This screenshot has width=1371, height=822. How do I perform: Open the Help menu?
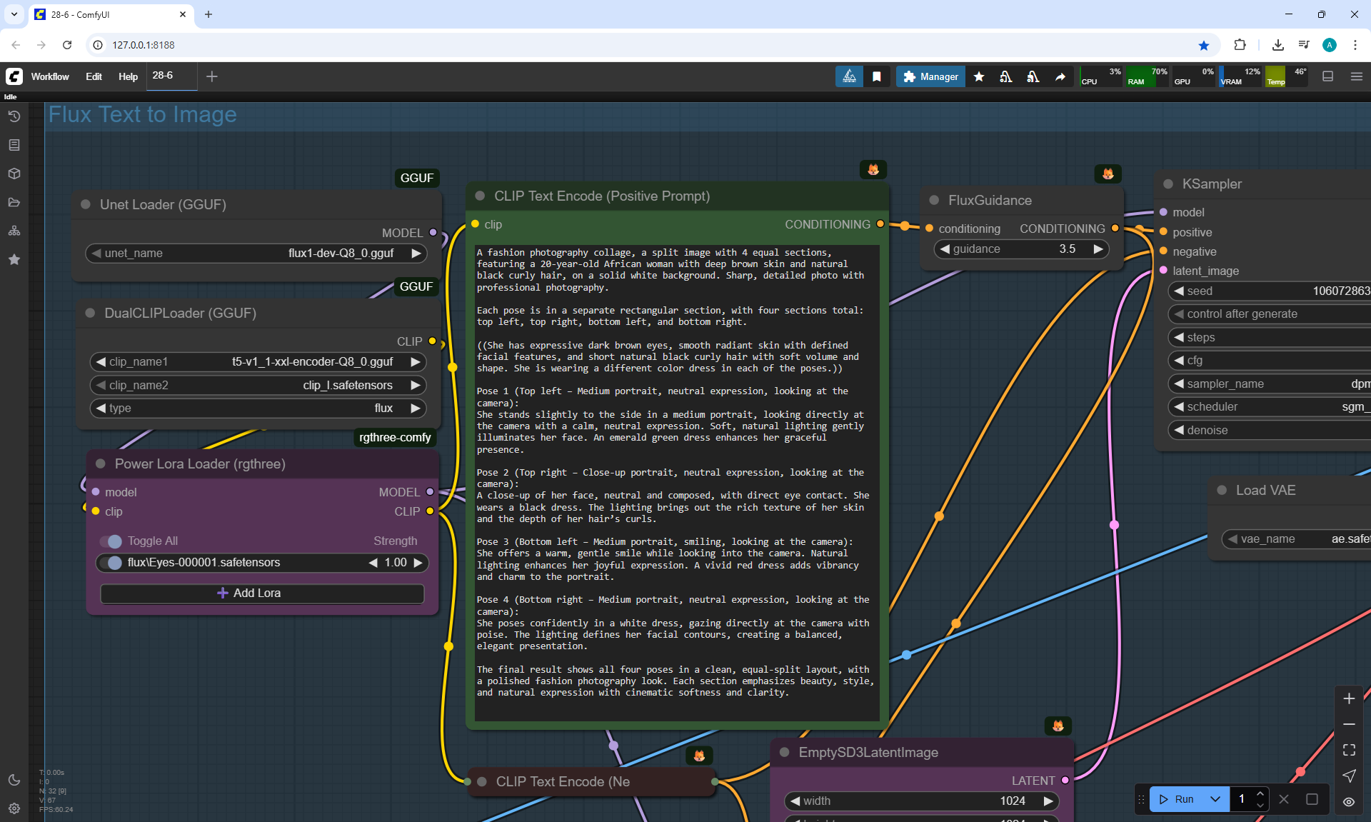tap(128, 76)
